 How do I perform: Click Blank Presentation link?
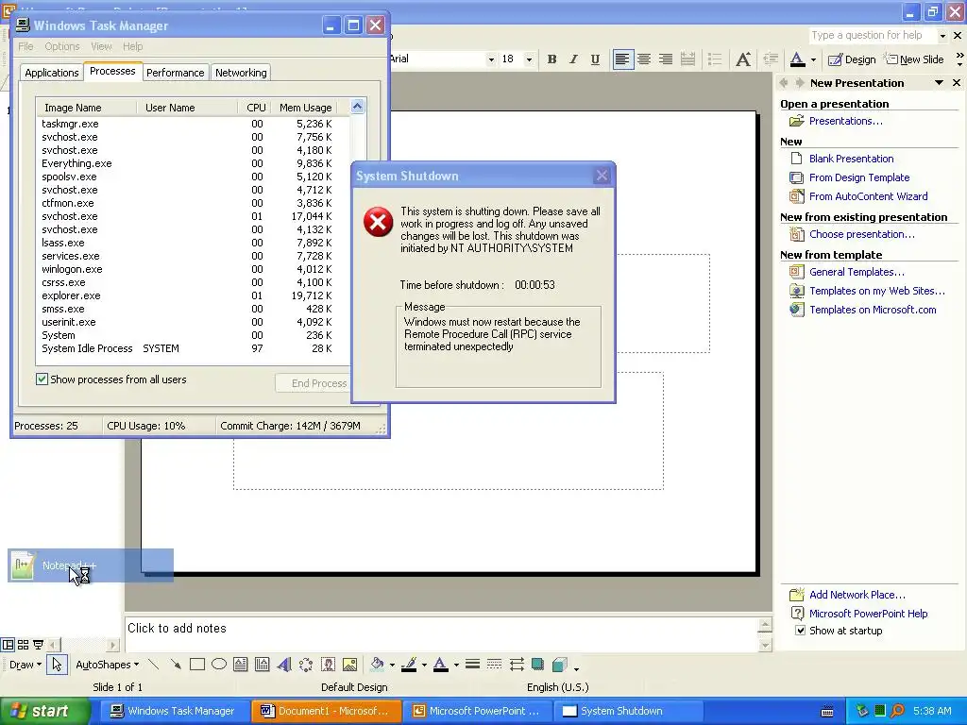point(851,159)
